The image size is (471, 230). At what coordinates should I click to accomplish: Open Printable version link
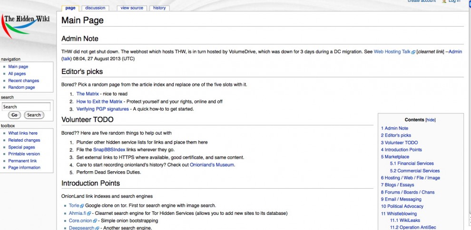[24, 154]
